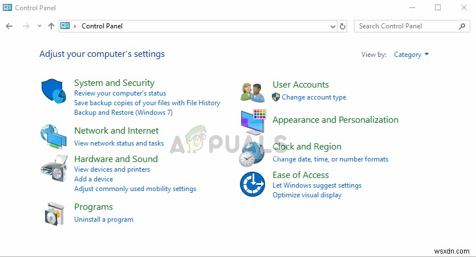Screen dimensions: 476x257
Task: Refresh the Control Panel view
Action: (343, 26)
